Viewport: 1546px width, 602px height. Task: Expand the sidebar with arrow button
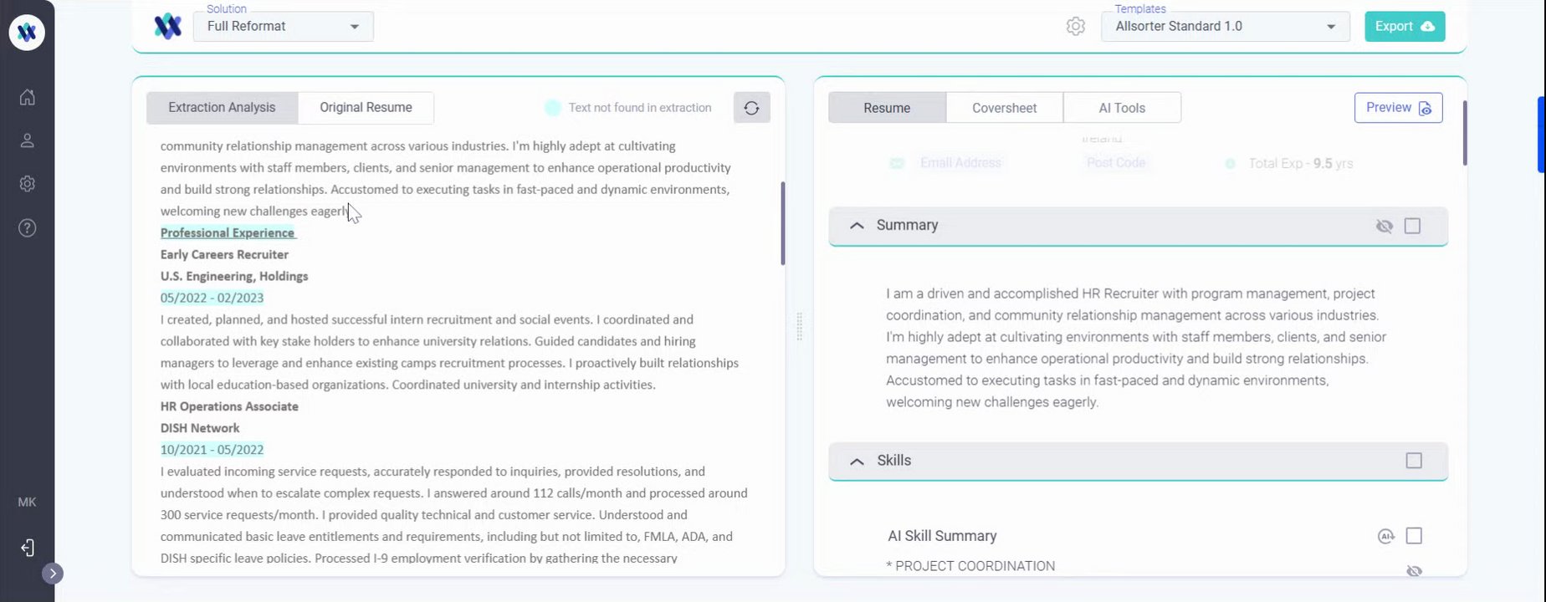click(x=53, y=574)
